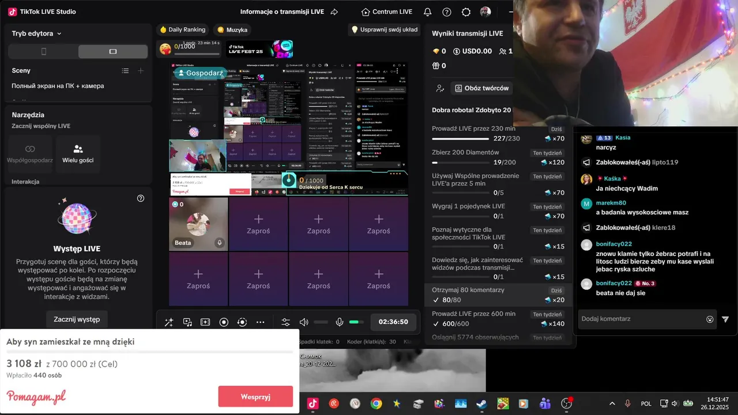Screen dimensions: 738x415
Task: Click the film clip highlights icon
Action: pos(205,322)
